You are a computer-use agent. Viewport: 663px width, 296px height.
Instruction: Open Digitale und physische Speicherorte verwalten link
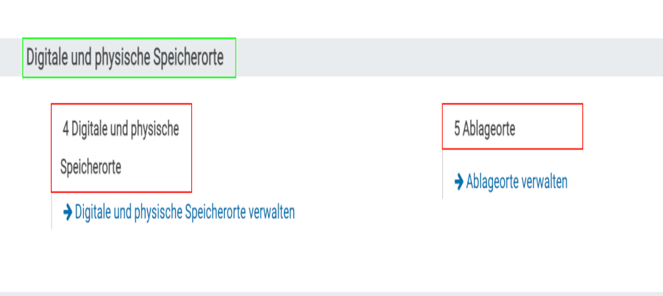coord(185,212)
